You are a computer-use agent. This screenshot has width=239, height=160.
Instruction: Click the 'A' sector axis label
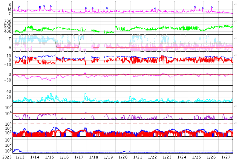click(x=10, y=48)
